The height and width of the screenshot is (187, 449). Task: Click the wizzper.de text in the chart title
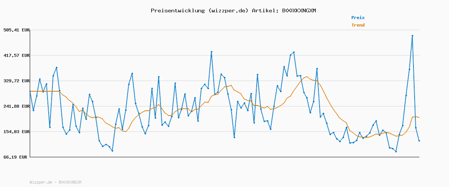(229, 10)
